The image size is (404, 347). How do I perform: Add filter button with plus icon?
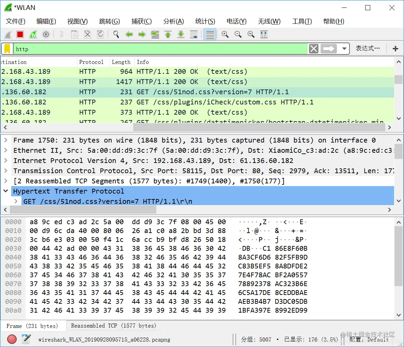tap(395, 49)
